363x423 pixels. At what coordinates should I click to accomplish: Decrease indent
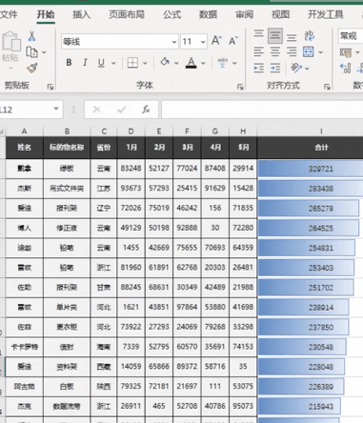click(x=259, y=68)
